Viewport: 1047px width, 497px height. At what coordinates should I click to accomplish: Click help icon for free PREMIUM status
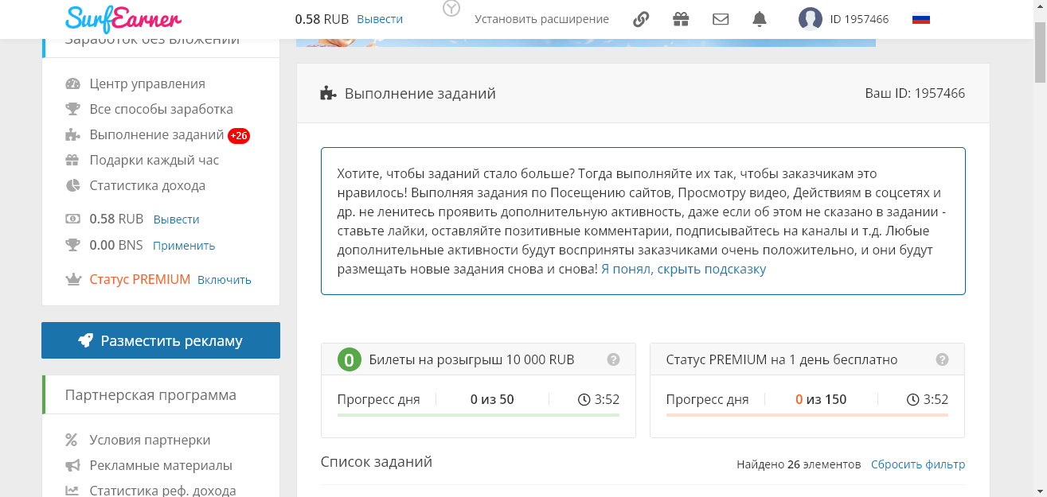pos(942,359)
